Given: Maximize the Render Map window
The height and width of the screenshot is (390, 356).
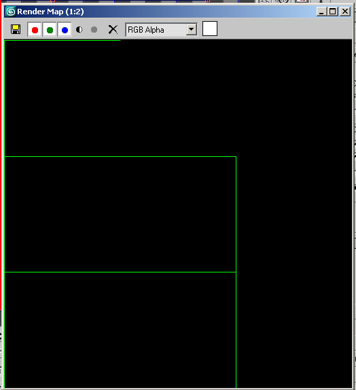Looking at the screenshot, I should (x=333, y=12).
